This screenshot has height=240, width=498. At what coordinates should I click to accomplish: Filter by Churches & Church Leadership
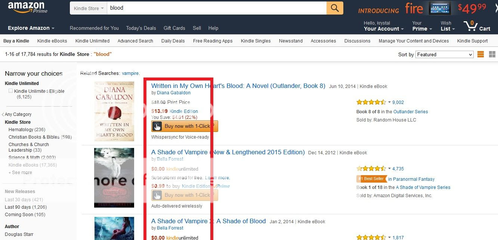click(29, 147)
